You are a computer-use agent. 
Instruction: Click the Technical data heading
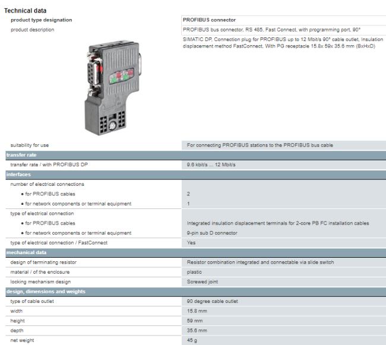pos(26,11)
